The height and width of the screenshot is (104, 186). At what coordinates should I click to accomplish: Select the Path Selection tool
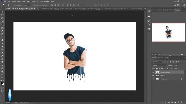click(2, 65)
